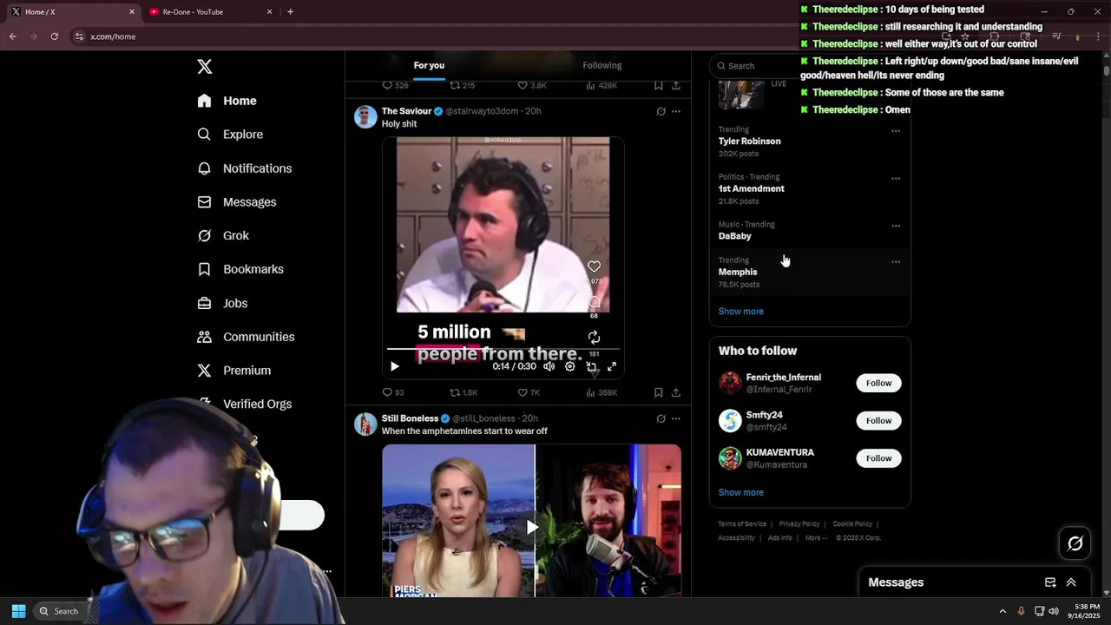Open more options for 1st Amendment trend

896,179
